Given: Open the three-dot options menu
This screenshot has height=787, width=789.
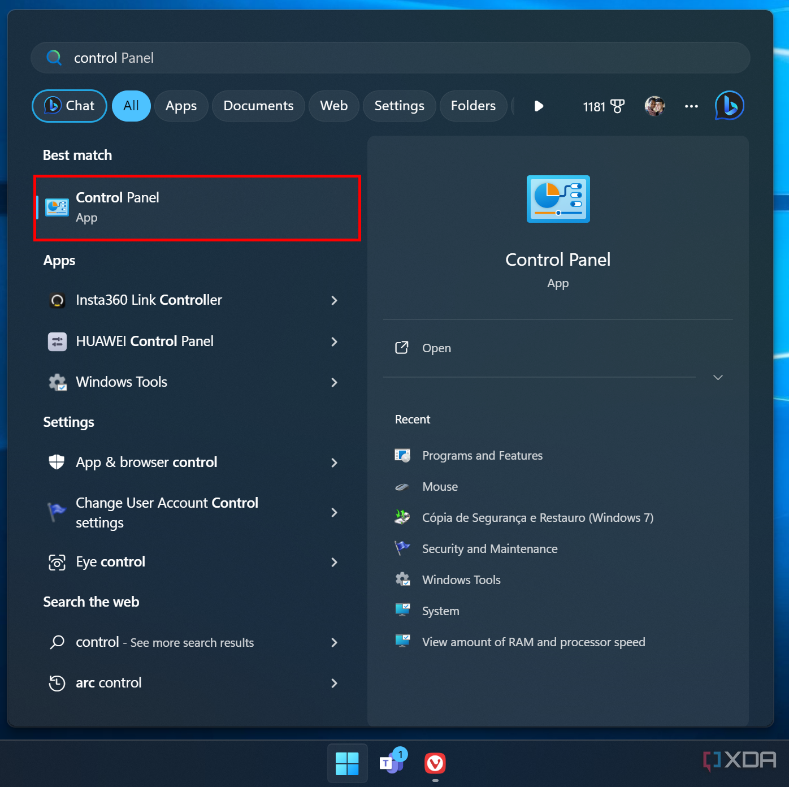Looking at the screenshot, I should click(x=691, y=106).
